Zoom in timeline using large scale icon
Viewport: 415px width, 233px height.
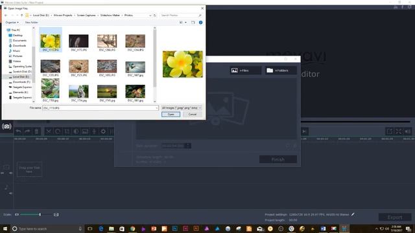[x=56, y=214]
